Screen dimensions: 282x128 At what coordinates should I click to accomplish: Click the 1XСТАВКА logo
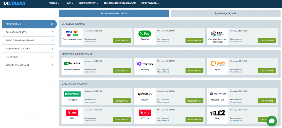pyautogui.click(x=14, y=3)
